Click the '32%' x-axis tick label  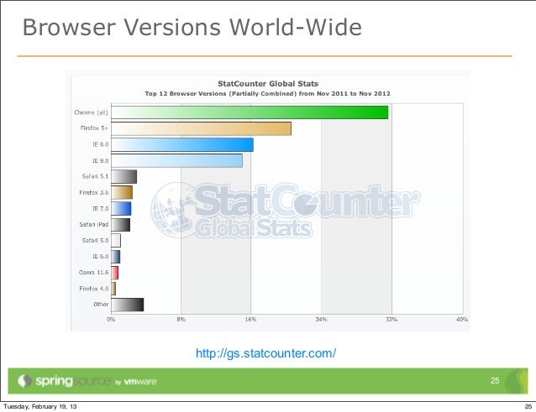point(391,320)
